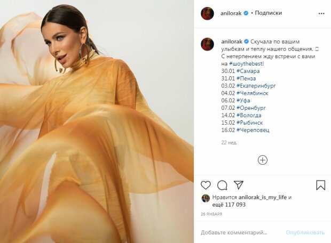331x243 pixels.
Task: Open hashtag #Самара
Action: click(248, 71)
